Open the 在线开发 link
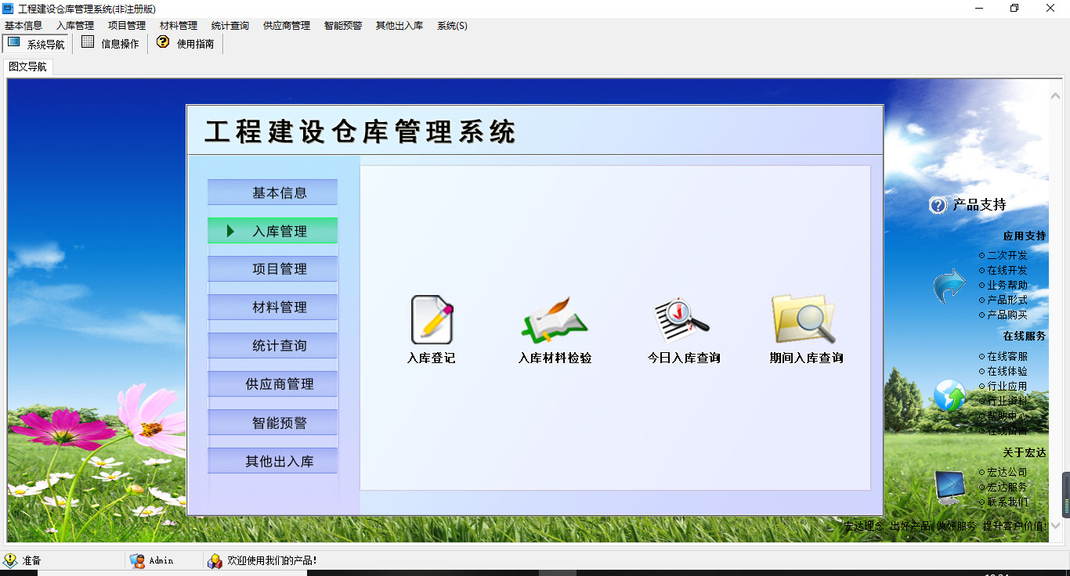Viewport: 1070px width, 576px height. tap(1007, 270)
